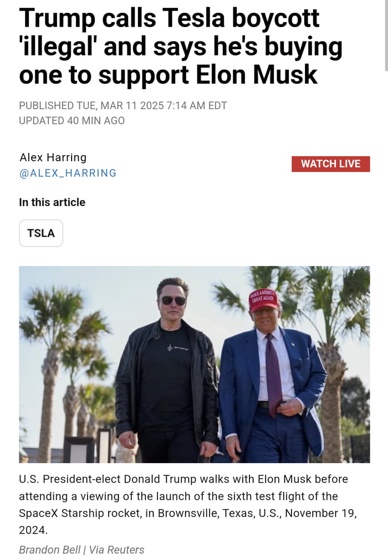Screen dimensions: 388x559
Task: Click the Updated 40 min ago timestamp
Action: (x=72, y=121)
